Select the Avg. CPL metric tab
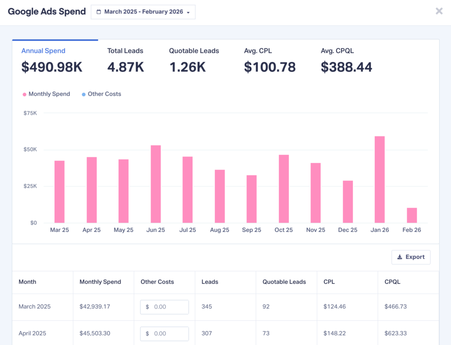451x345 pixels. (270, 59)
